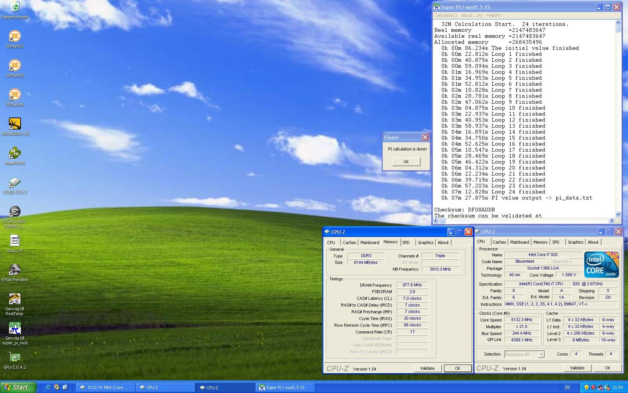Click the Core Voltage 1.599 V value

coord(569,275)
